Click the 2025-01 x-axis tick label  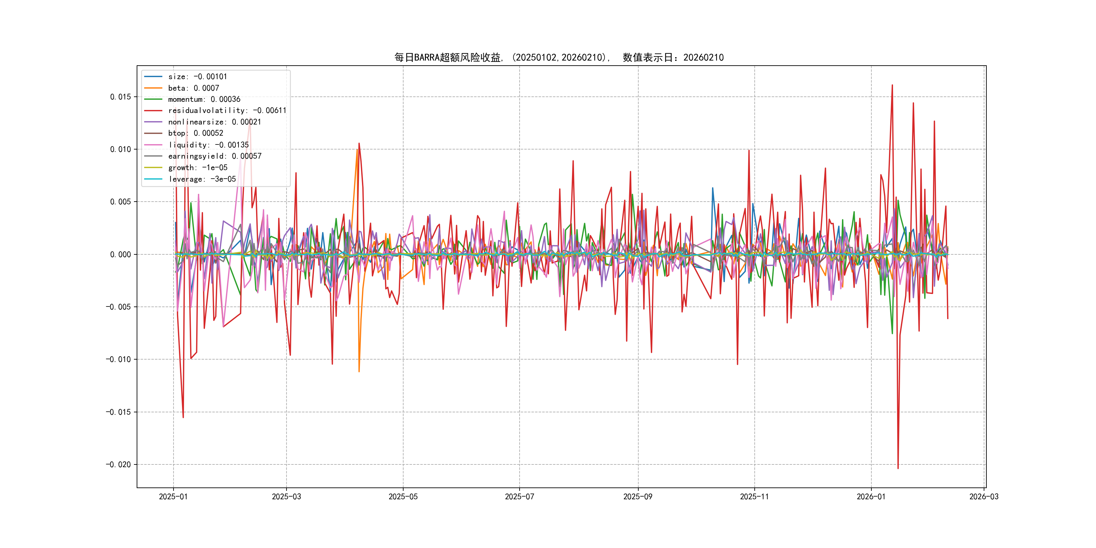tap(173, 497)
